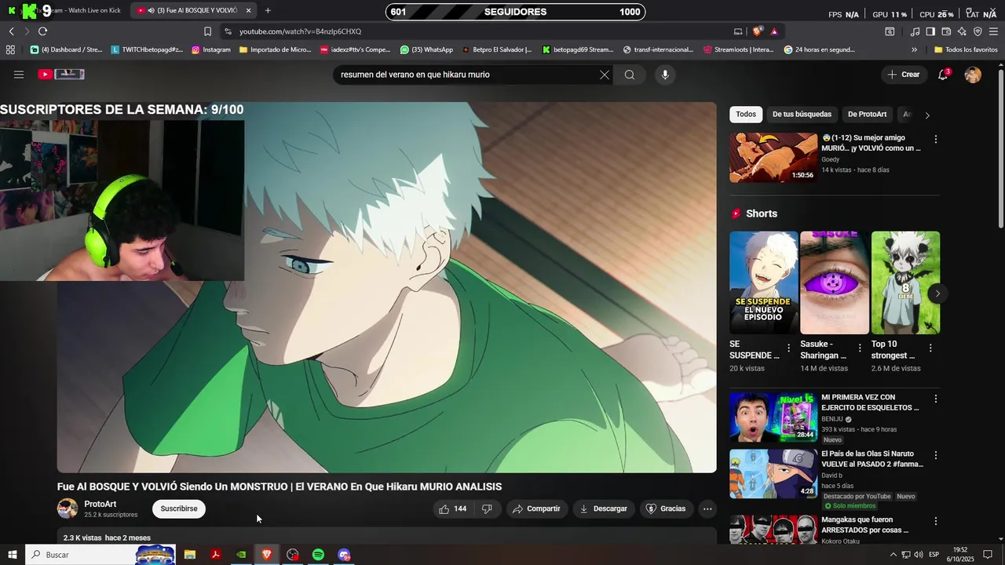Open options for the BENIJU video
Viewport: 1005px width, 565px height.
point(935,399)
